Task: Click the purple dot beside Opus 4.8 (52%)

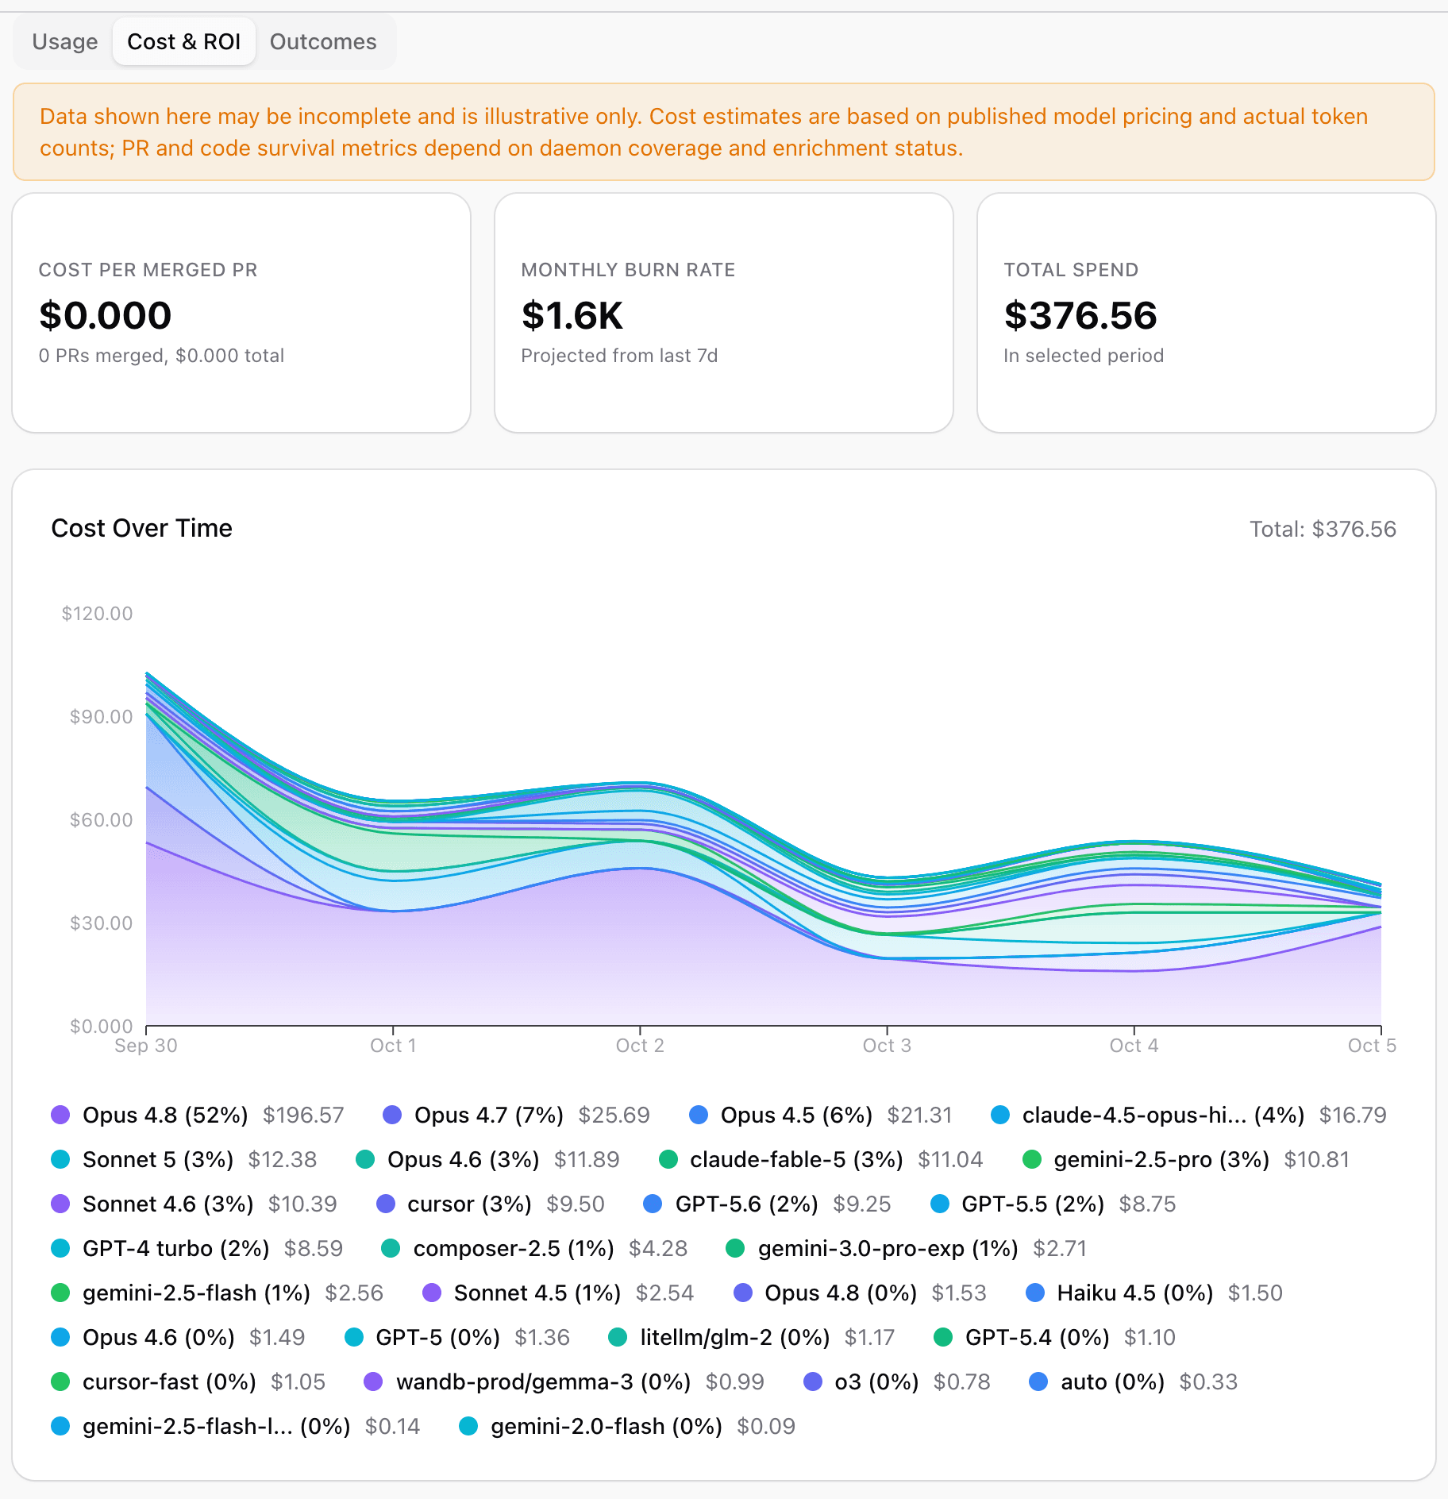Action: pos(60,1115)
